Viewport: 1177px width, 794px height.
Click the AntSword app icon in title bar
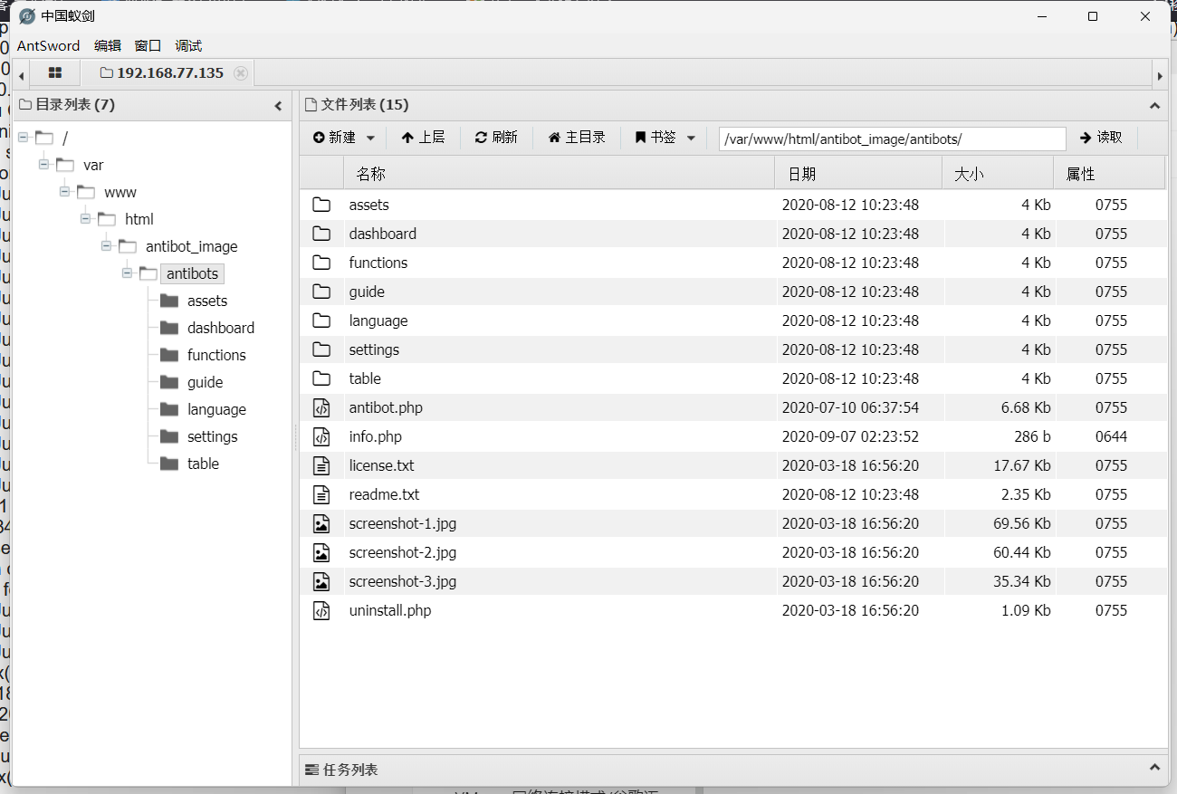coord(26,16)
